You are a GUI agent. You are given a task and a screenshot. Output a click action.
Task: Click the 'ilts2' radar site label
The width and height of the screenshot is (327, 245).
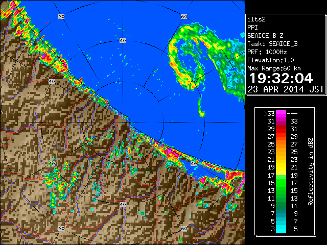(256, 19)
